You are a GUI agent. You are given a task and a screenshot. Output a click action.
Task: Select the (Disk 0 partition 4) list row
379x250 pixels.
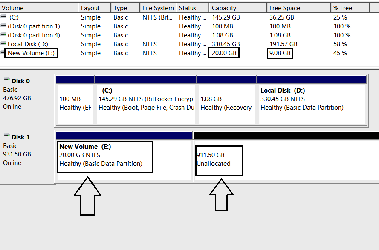(x=189, y=35)
